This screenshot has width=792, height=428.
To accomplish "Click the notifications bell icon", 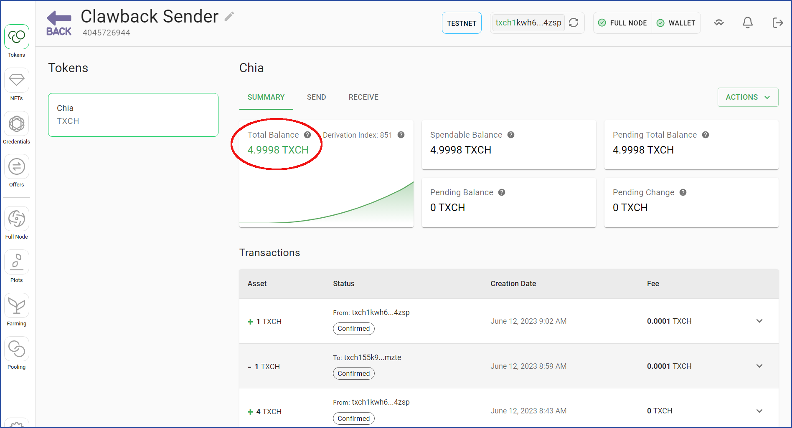I will click(x=748, y=23).
